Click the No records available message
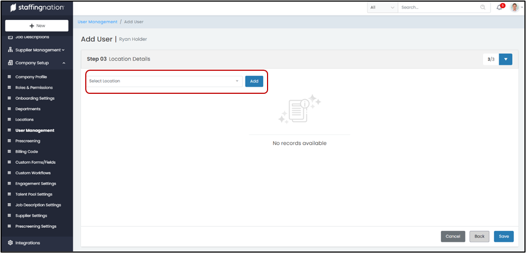526x253 pixels. click(299, 143)
